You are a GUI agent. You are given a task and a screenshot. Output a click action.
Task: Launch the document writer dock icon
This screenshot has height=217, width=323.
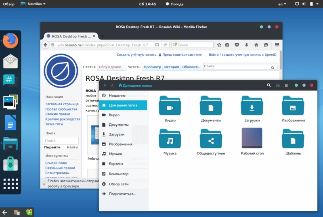click(x=10, y=123)
